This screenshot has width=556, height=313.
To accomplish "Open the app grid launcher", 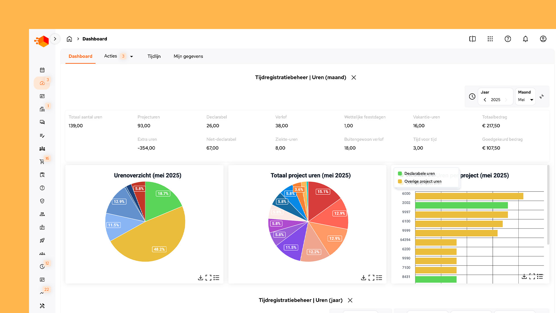I will tap(490, 39).
